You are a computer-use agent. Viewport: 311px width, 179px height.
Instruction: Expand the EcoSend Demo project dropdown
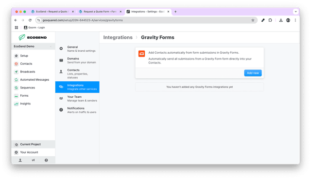point(33,46)
